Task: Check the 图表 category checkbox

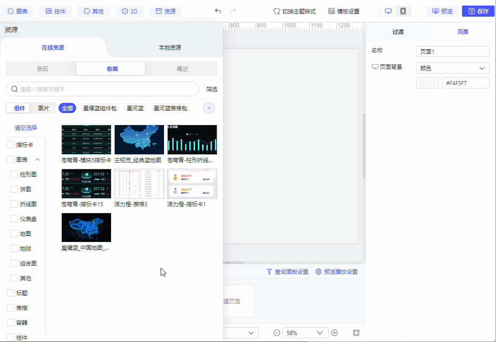Action: point(10,159)
